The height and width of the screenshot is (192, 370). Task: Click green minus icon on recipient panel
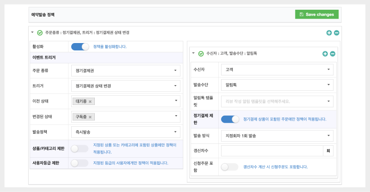point(333,54)
